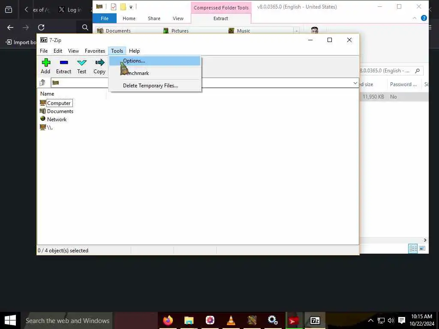Open the Action Center notifications icon
Screen dimensions: 439x329
click(x=402, y=320)
